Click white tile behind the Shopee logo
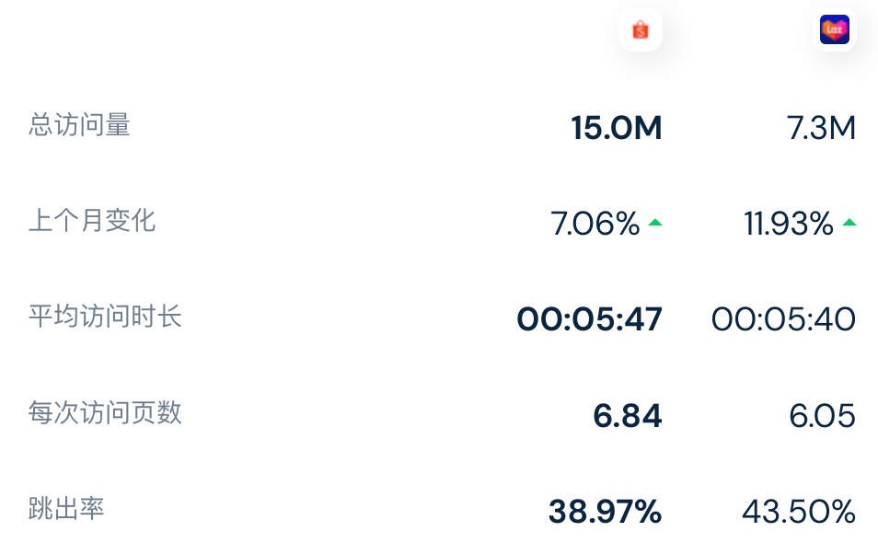878x543 pixels. (655, 42)
